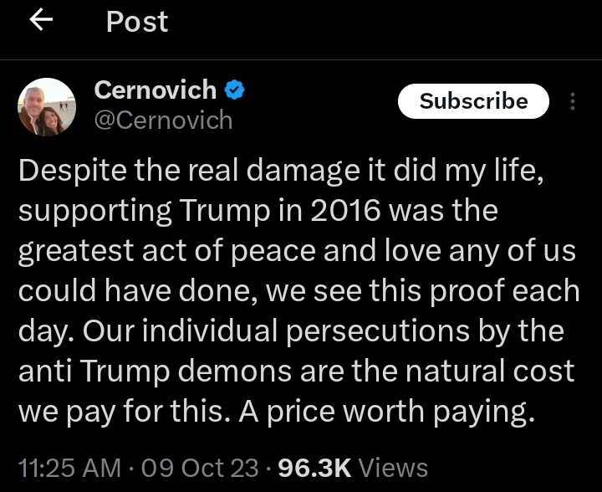Click the blue verified checkmark badge

tap(235, 90)
